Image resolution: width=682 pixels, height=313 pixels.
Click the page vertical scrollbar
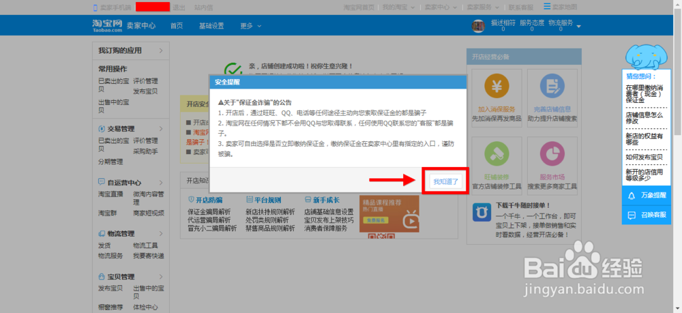(x=678, y=72)
